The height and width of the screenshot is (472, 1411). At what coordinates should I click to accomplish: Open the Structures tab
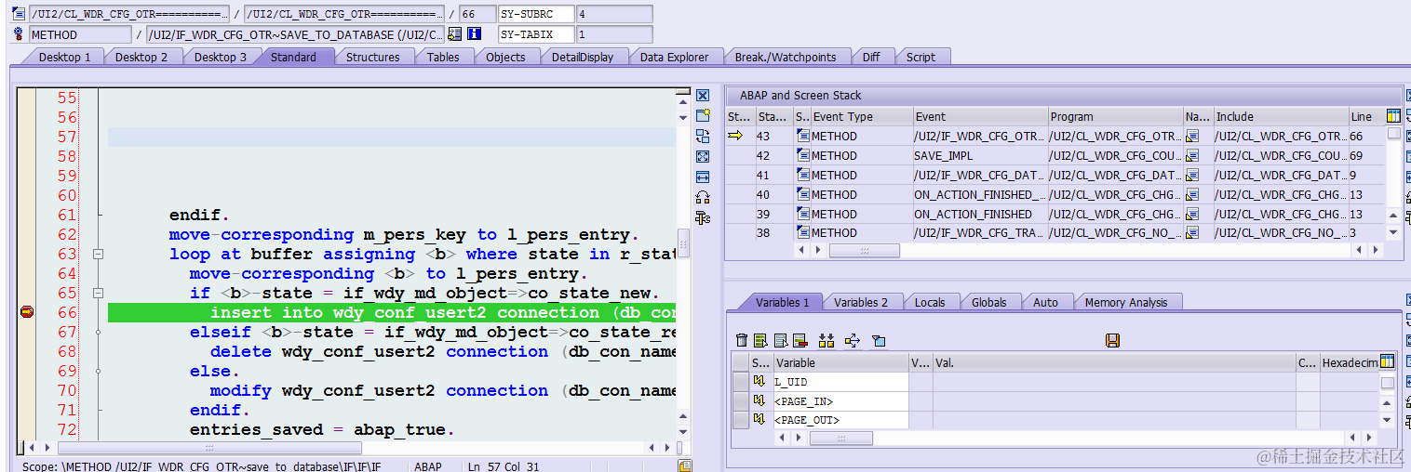pos(373,57)
